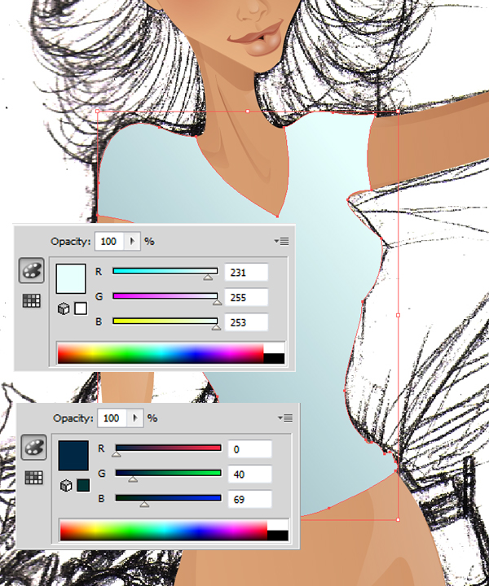Select white chip in upper spectrum bar
489x586 pixels.
274,348
